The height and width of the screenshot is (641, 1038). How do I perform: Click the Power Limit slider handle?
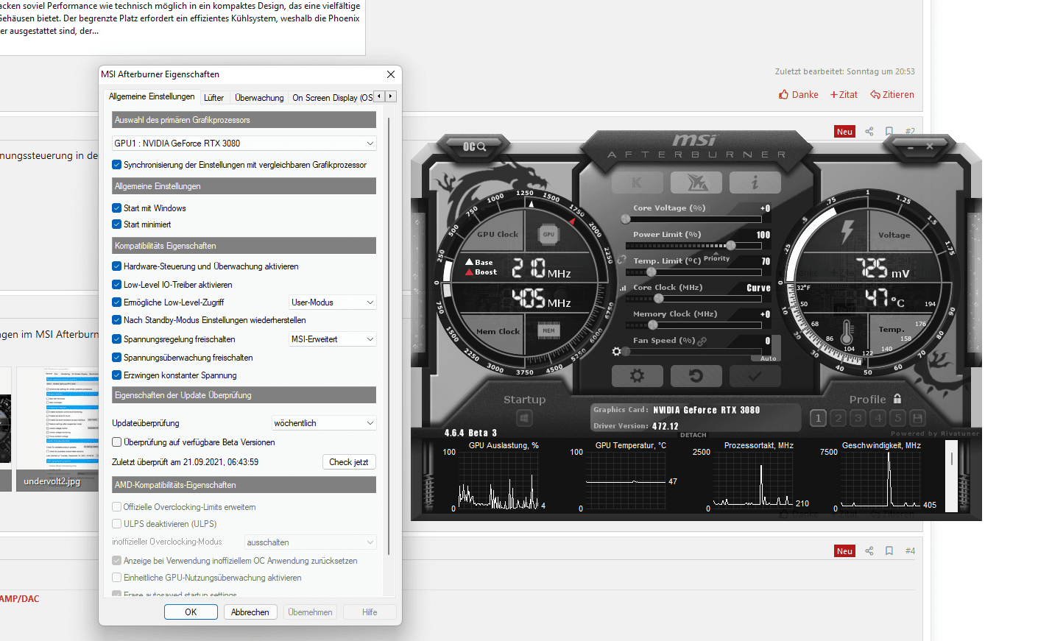(730, 245)
